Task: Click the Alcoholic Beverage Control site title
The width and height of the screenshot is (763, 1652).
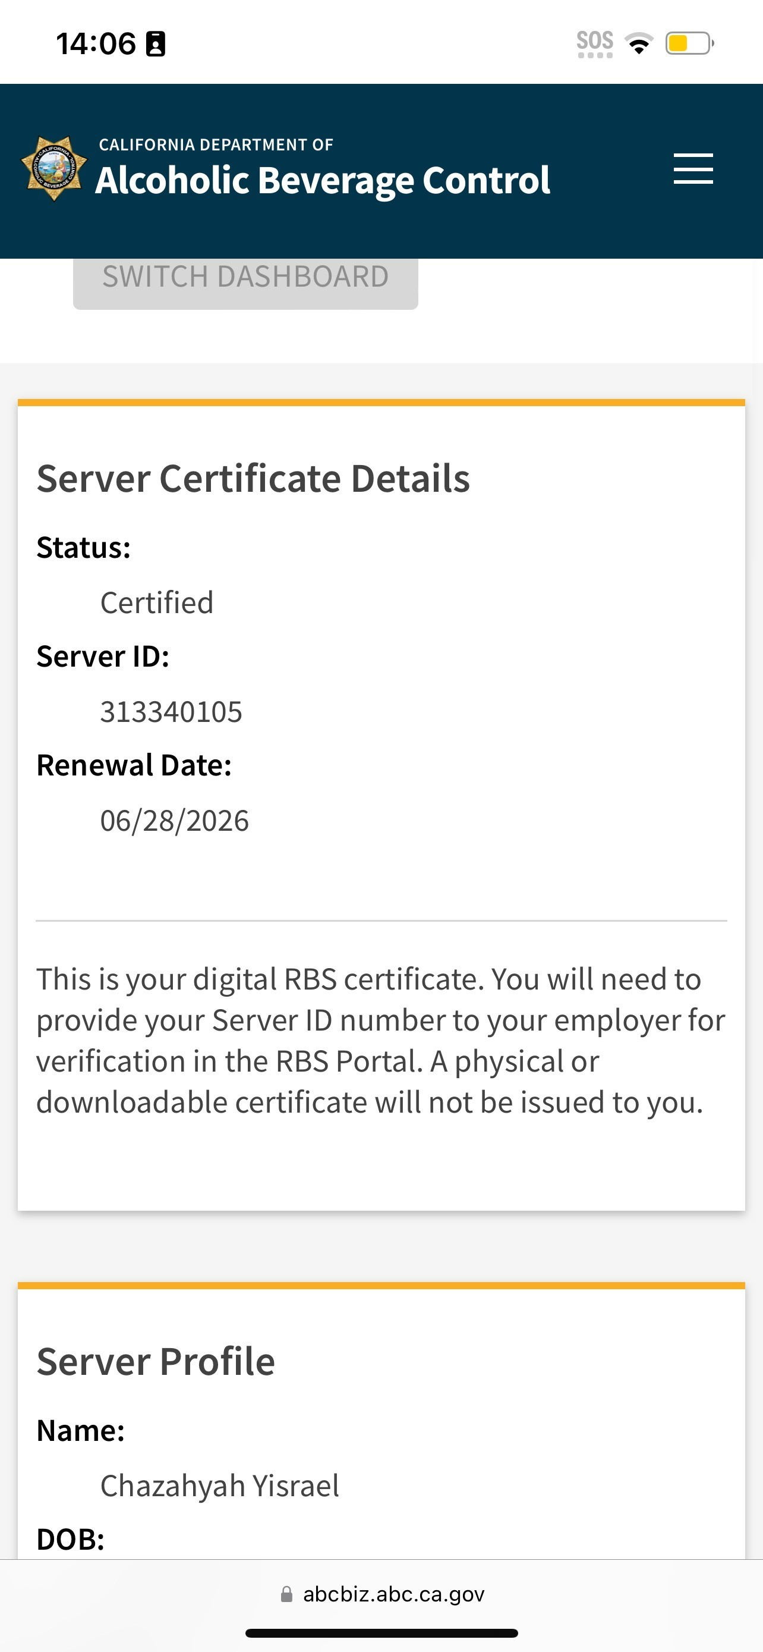Action: pyautogui.click(x=322, y=180)
